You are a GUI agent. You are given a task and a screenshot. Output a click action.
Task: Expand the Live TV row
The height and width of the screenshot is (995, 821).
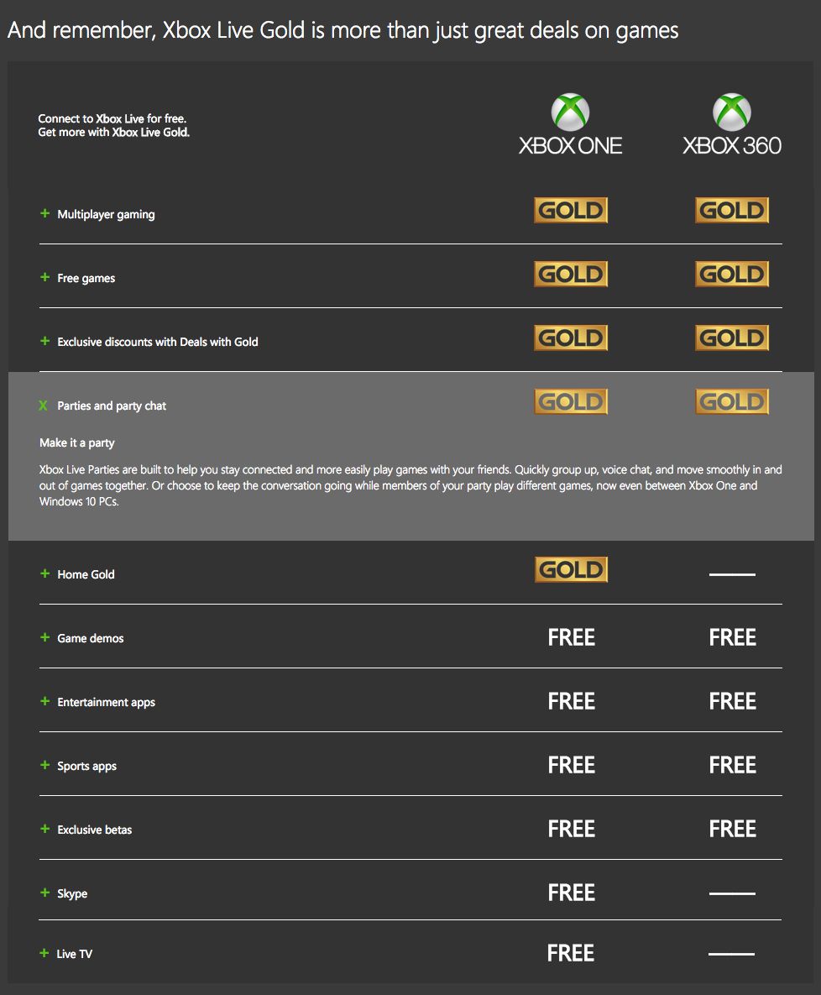(x=45, y=954)
